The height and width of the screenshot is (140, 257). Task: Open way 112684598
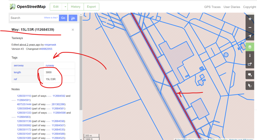[59, 113]
